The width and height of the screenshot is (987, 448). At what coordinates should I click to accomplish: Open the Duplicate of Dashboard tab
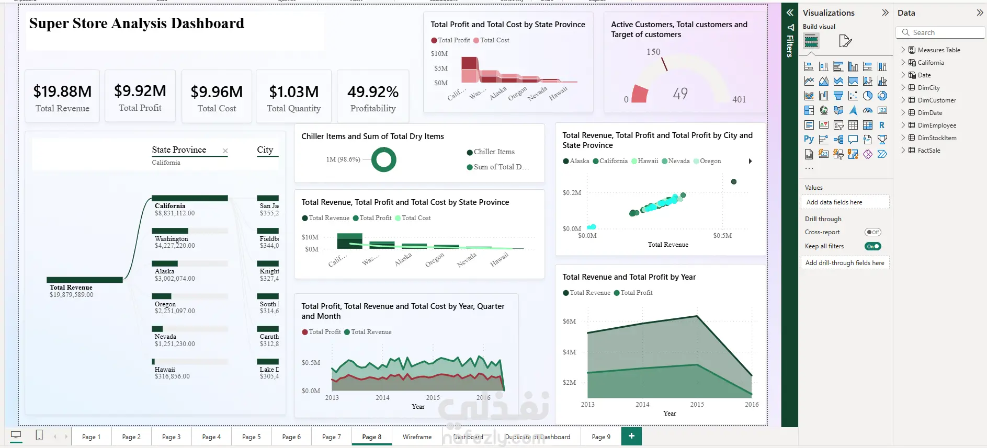538,436
